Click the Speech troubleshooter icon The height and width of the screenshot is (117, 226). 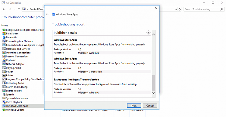point(4,95)
